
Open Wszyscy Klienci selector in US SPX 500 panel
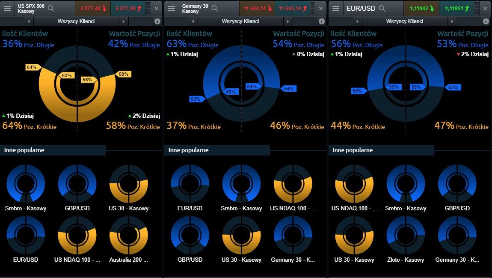click(76, 21)
